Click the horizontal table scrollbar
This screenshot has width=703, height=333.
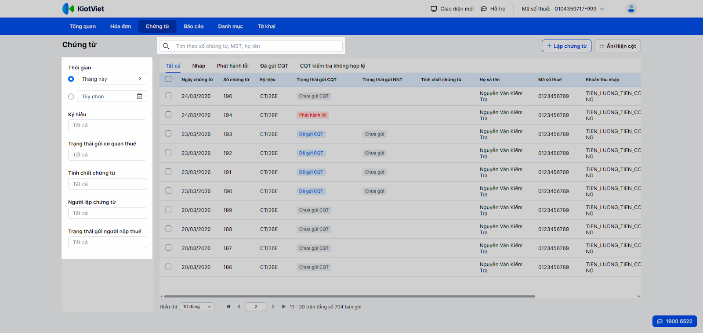point(349,296)
